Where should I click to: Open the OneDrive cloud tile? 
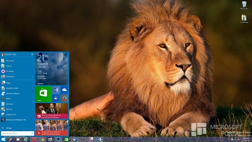(64, 90)
